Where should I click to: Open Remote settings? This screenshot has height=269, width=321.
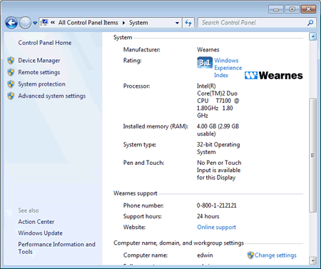(39, 72)
